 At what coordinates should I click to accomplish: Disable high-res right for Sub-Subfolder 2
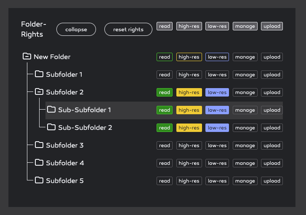189,128
